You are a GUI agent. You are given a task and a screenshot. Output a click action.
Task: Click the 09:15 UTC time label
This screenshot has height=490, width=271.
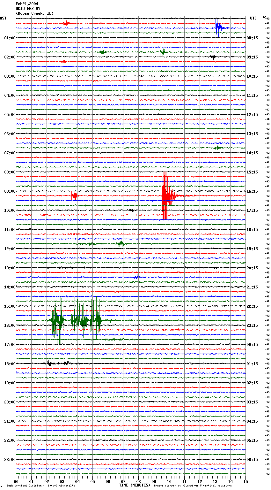(x=252, y=57)
